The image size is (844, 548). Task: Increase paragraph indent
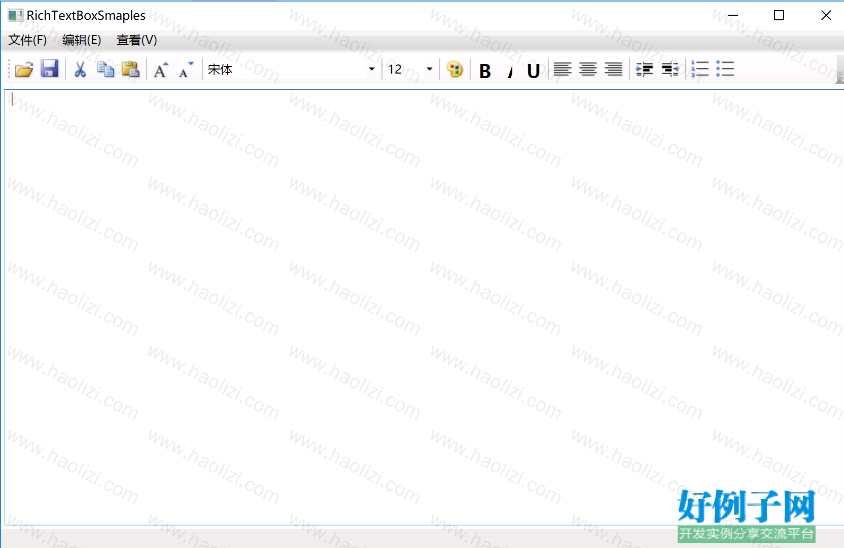pyautogui.click(x=644, y=69)
